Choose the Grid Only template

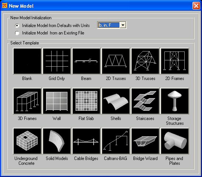[x=57, y=61]
